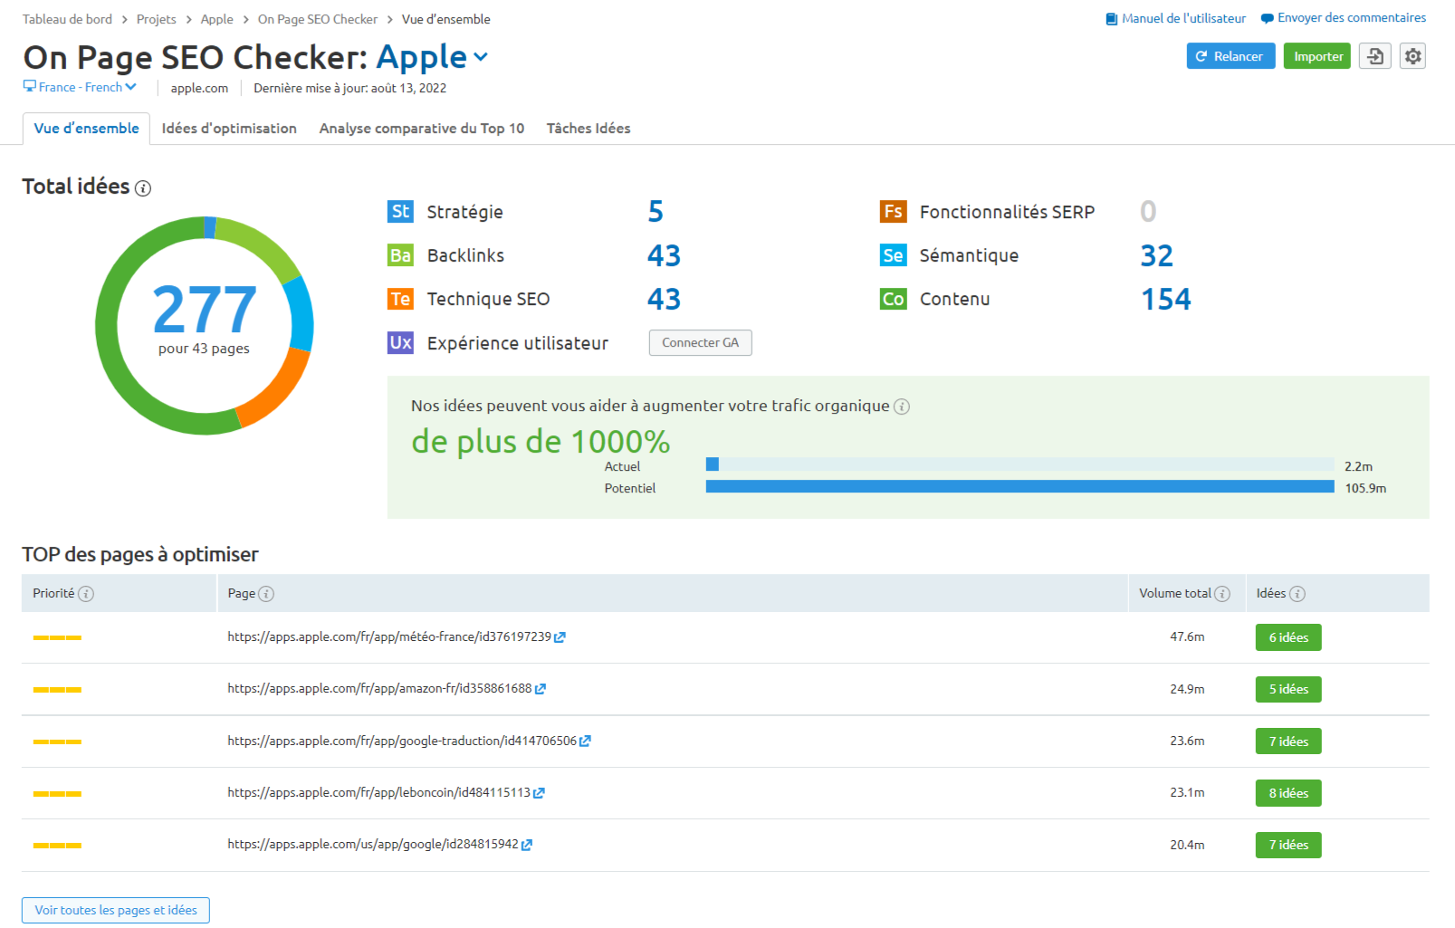Open the project settings gear icon
This screenshot has height=928, width=1455.
pos(1412,56)
